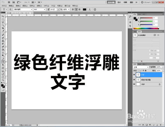Open the layer blend mode dropdown
The width and height of the screenshot is (165, 127).
point(141,67)
